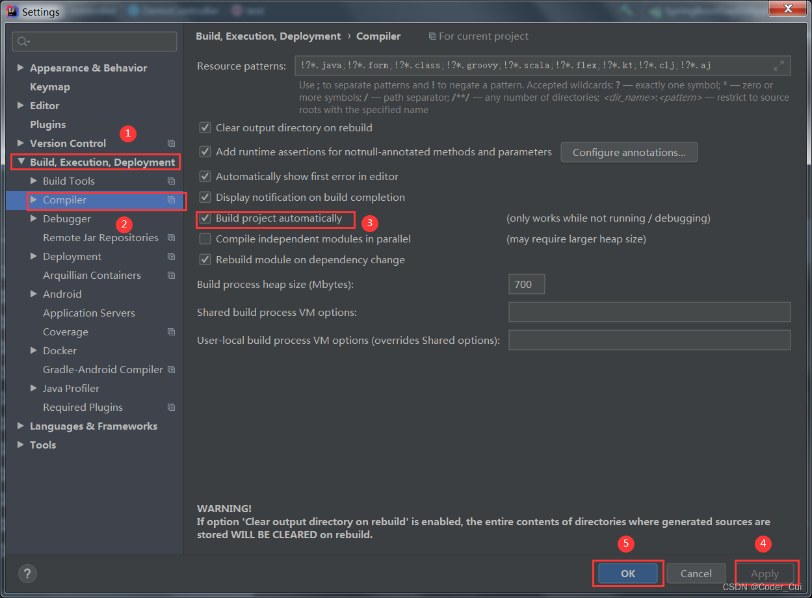This screenshot has height=598, width=812.
Task: Toggle Automatically show first error in editor
Action: click(x=205, y=177)
